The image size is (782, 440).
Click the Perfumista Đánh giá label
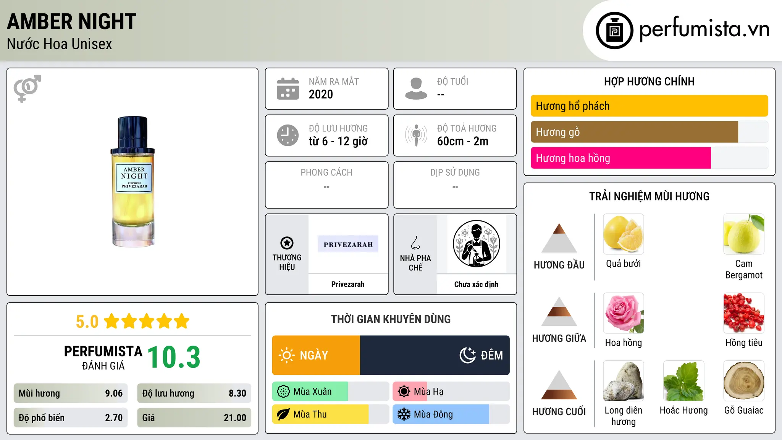[103, 357]
